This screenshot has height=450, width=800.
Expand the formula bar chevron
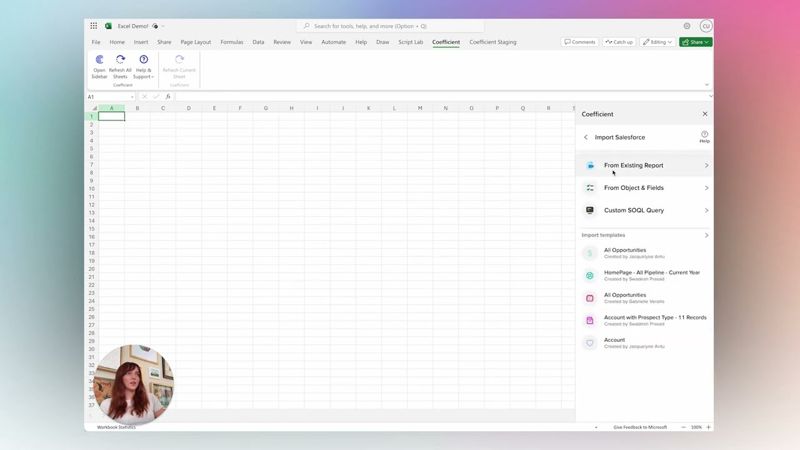(711, 96)
